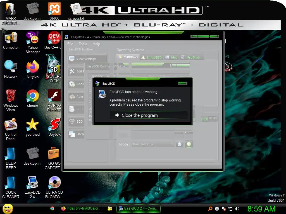Open the GO GO GADGET briefcase icon
Image resolution: width=286 pixels, height=214 pixels.
pyautogui.click(x=53, y=158)
